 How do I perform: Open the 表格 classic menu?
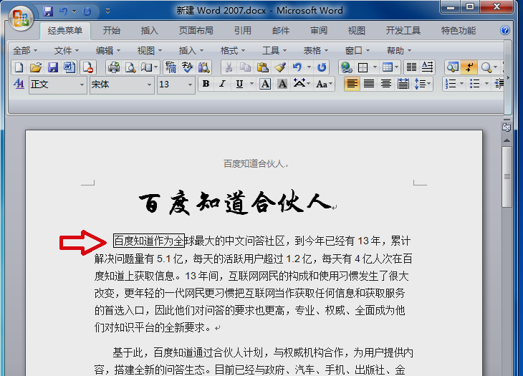[315, 51]
